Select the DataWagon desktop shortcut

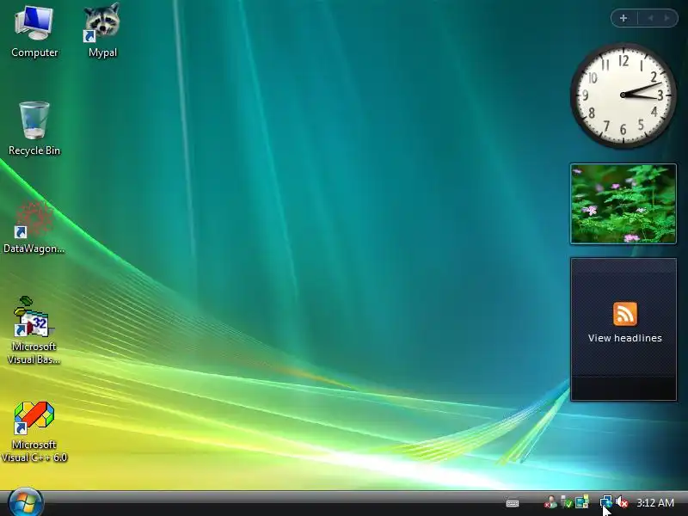click(34, 227)
